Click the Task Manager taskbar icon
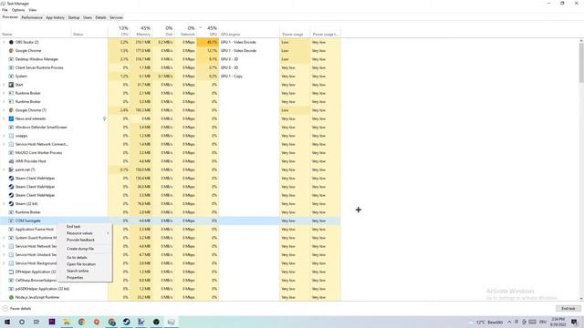The width and height of the screenshot is (584, 328). (171, 322)
